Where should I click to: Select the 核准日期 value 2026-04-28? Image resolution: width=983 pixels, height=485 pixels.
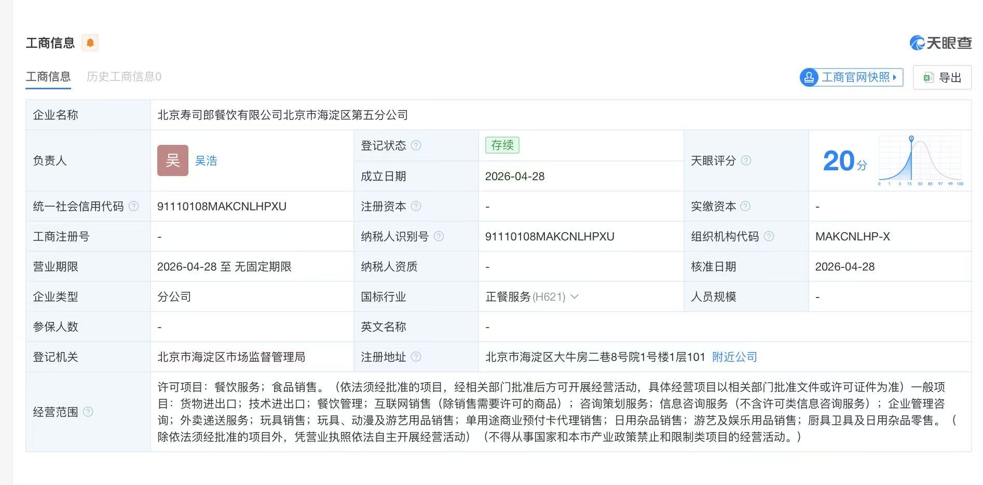coord(845,266)
